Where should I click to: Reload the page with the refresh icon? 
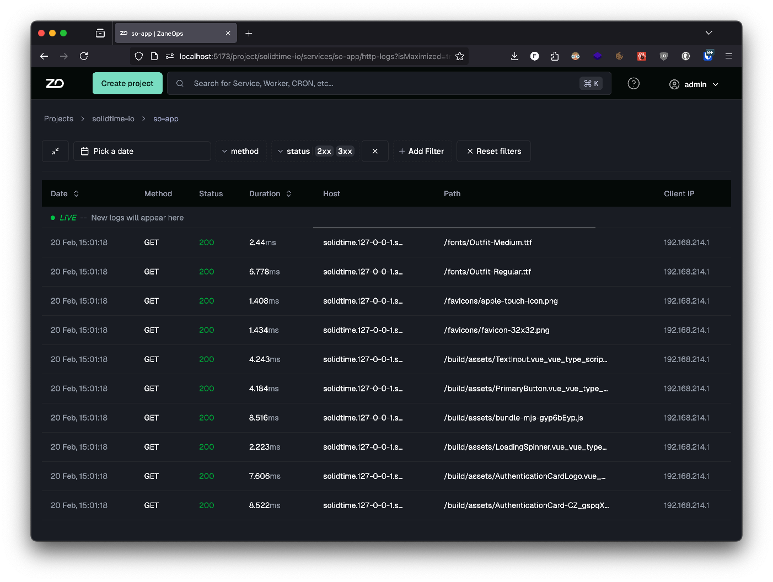tap(84, 56)
